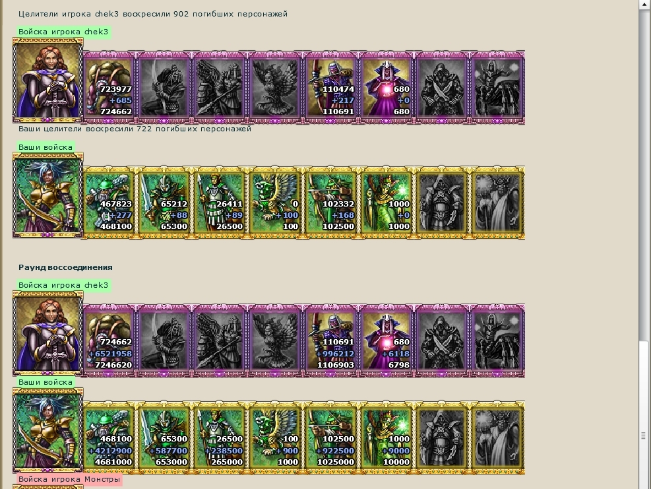
Task: Select reunion round dwarf card showing 4681000
Action: tap(109, 438)
